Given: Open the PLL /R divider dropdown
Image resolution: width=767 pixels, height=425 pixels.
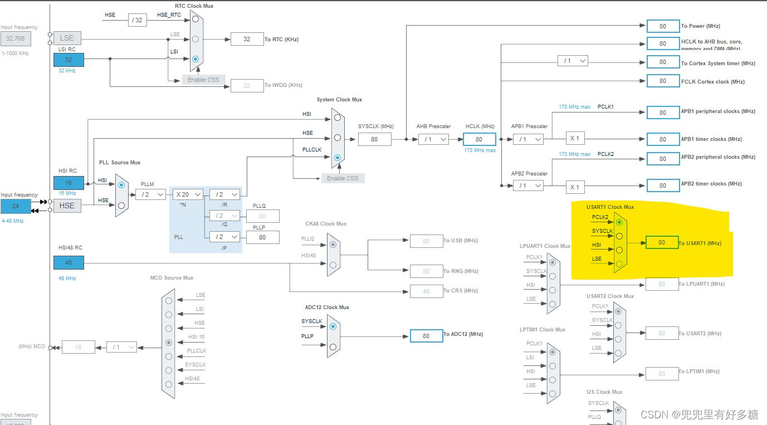Looking at the screenshot, I should point(225,194).
